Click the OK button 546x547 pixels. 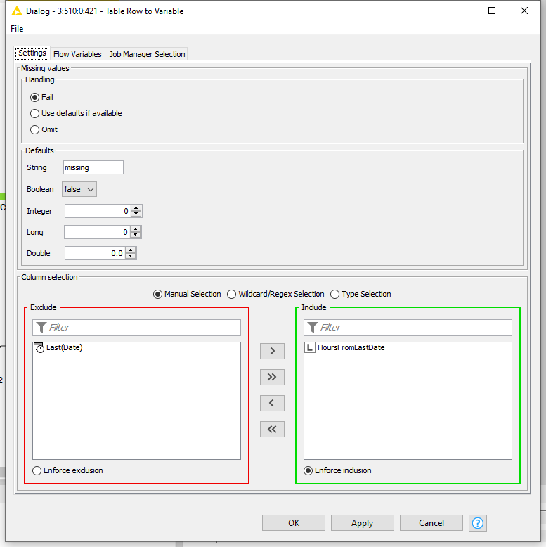click(293, 522)
